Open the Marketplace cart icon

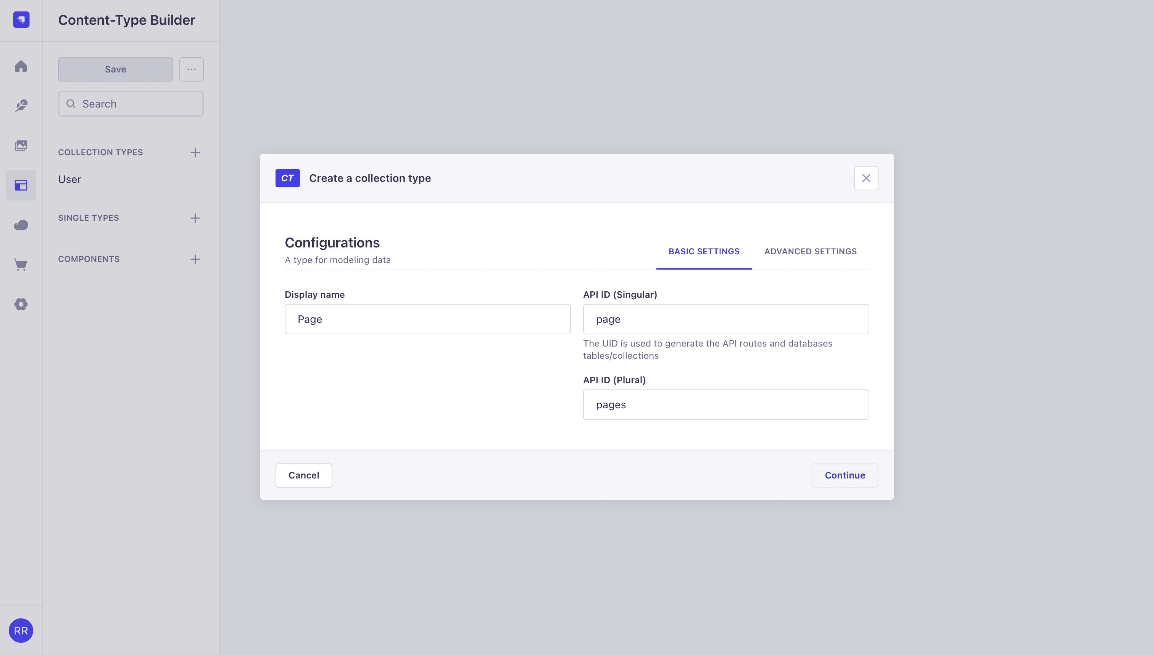pyautogui.click(x=21, y=265)
